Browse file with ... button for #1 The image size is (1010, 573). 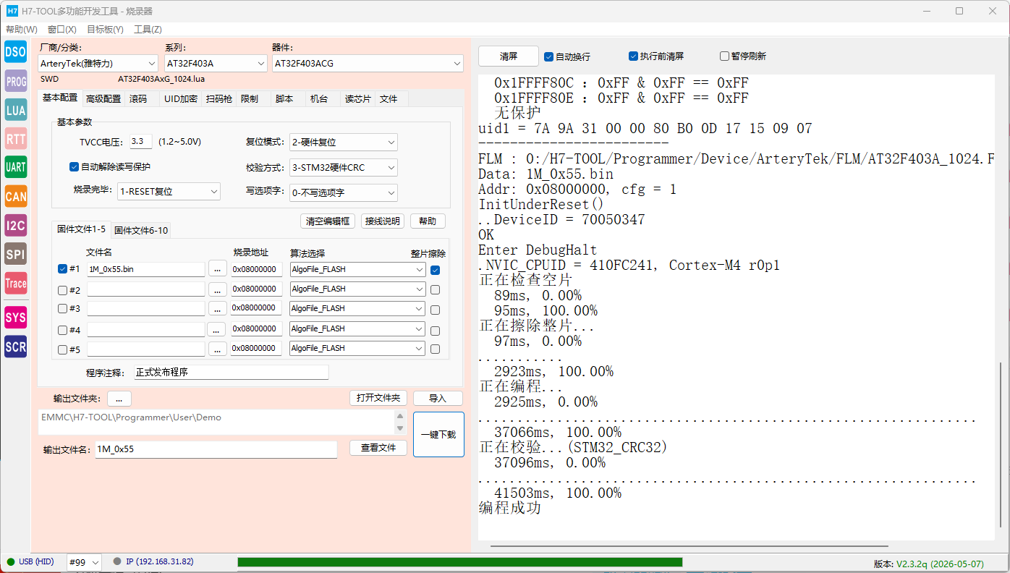(217, 269)
